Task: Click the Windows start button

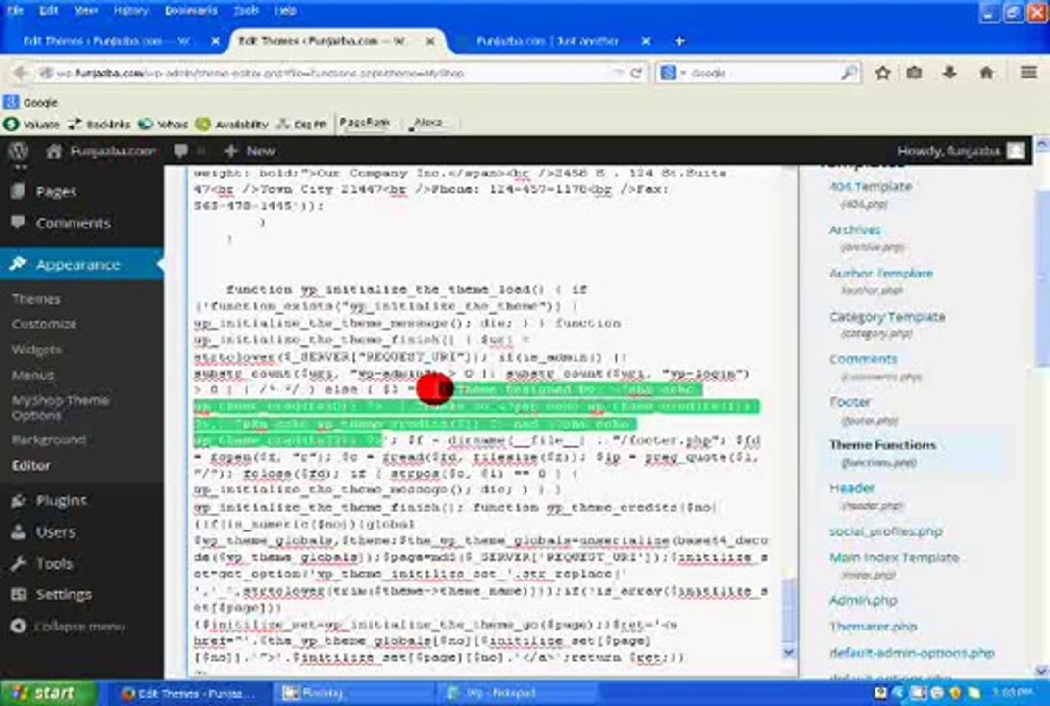Action: pos(48,693)
